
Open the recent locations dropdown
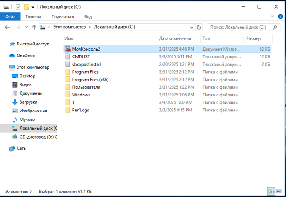pos(26,27)
